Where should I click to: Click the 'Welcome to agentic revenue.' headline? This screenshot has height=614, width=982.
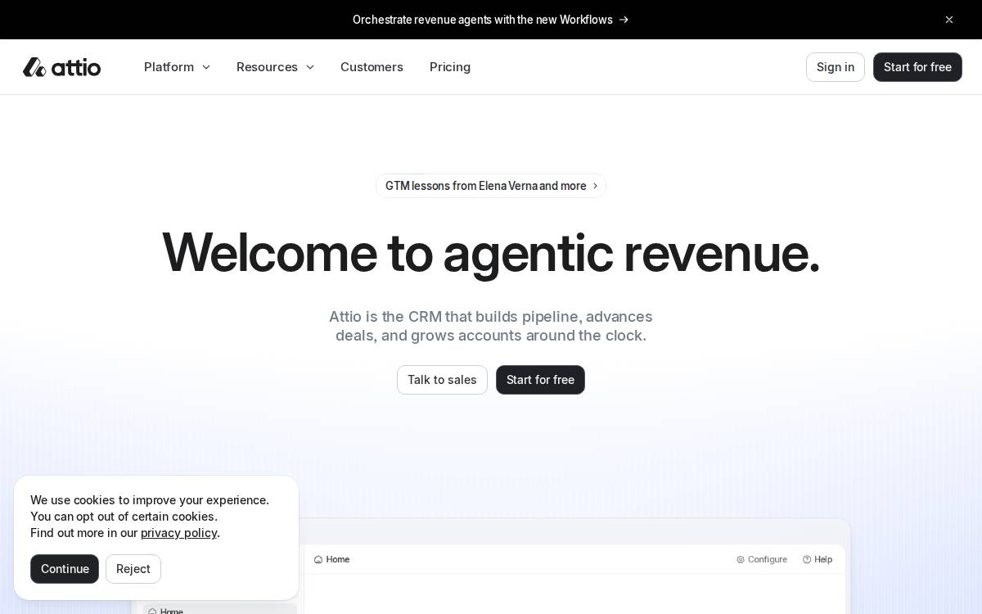coord(491,253)
